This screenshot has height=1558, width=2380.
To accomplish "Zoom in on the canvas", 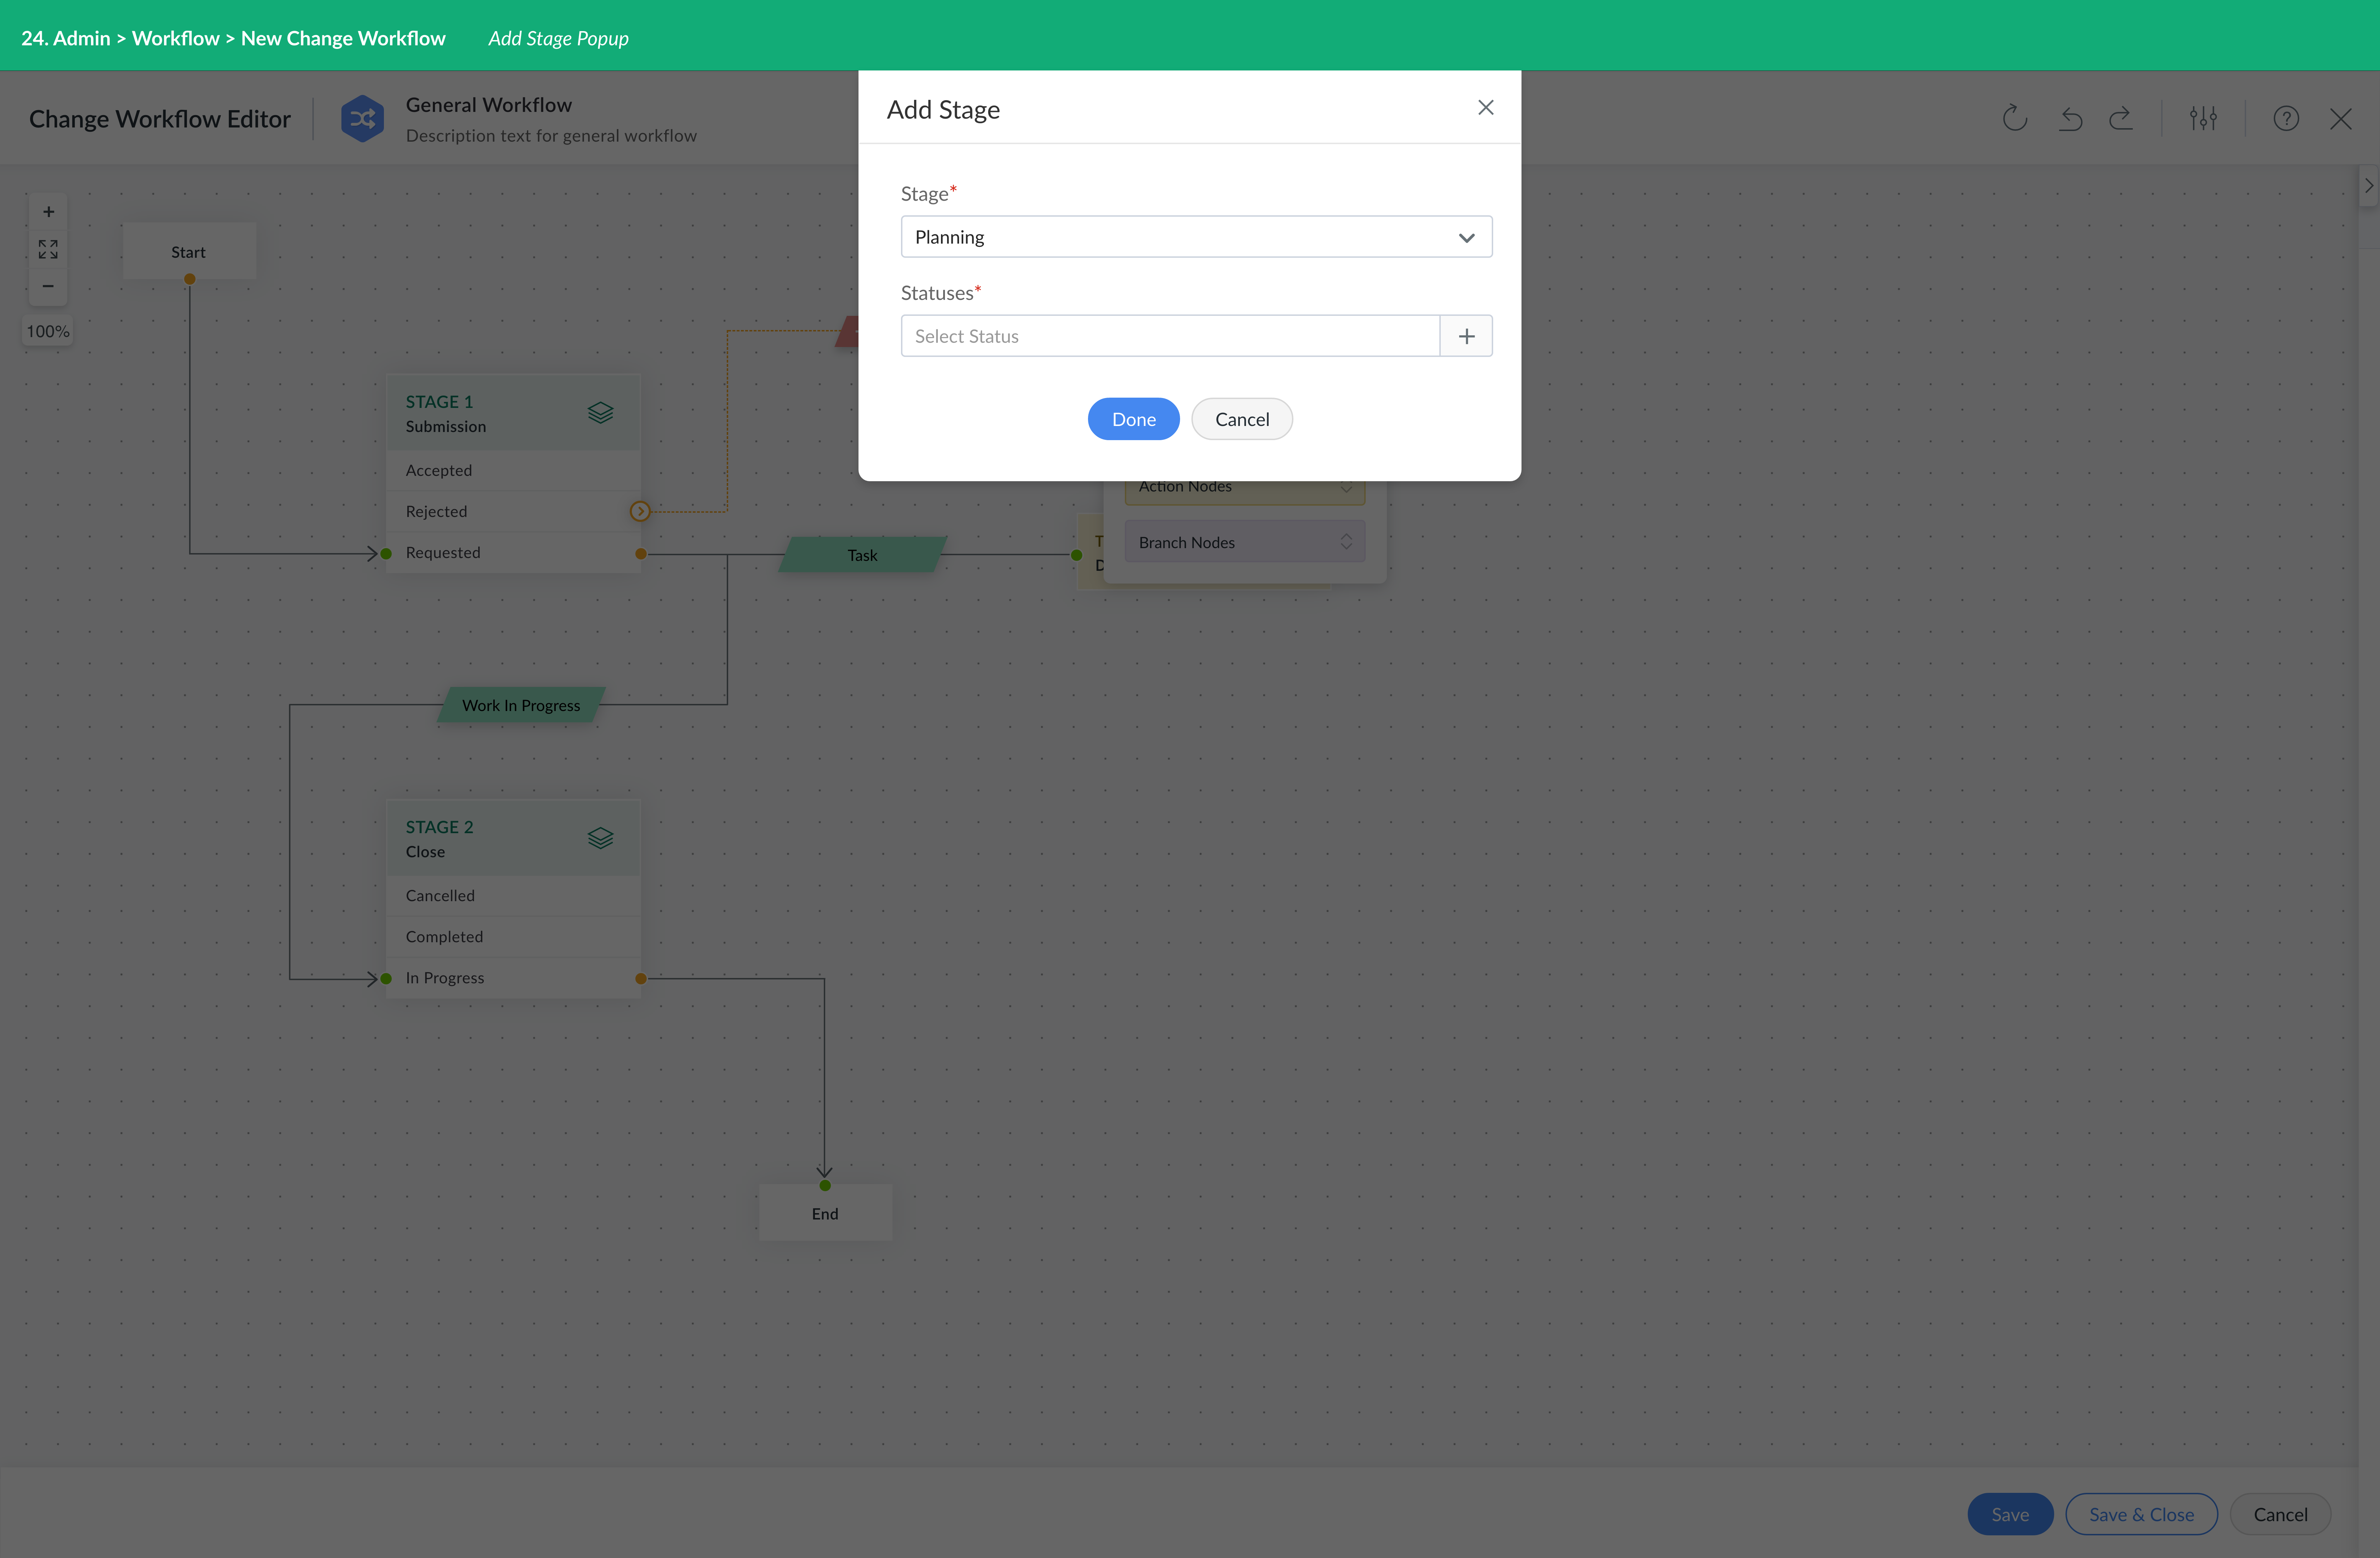I will [48, 212].
